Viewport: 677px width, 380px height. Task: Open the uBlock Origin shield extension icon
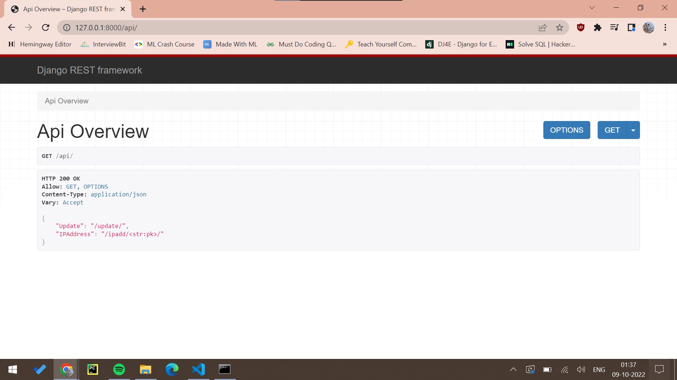[580, 27]
